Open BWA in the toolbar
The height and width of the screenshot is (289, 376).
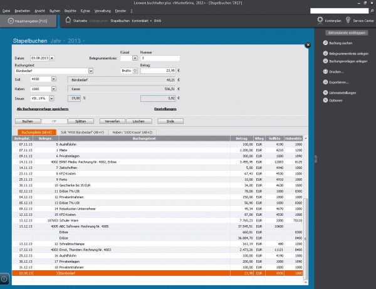pyautogui.click(x=157, y=21)
